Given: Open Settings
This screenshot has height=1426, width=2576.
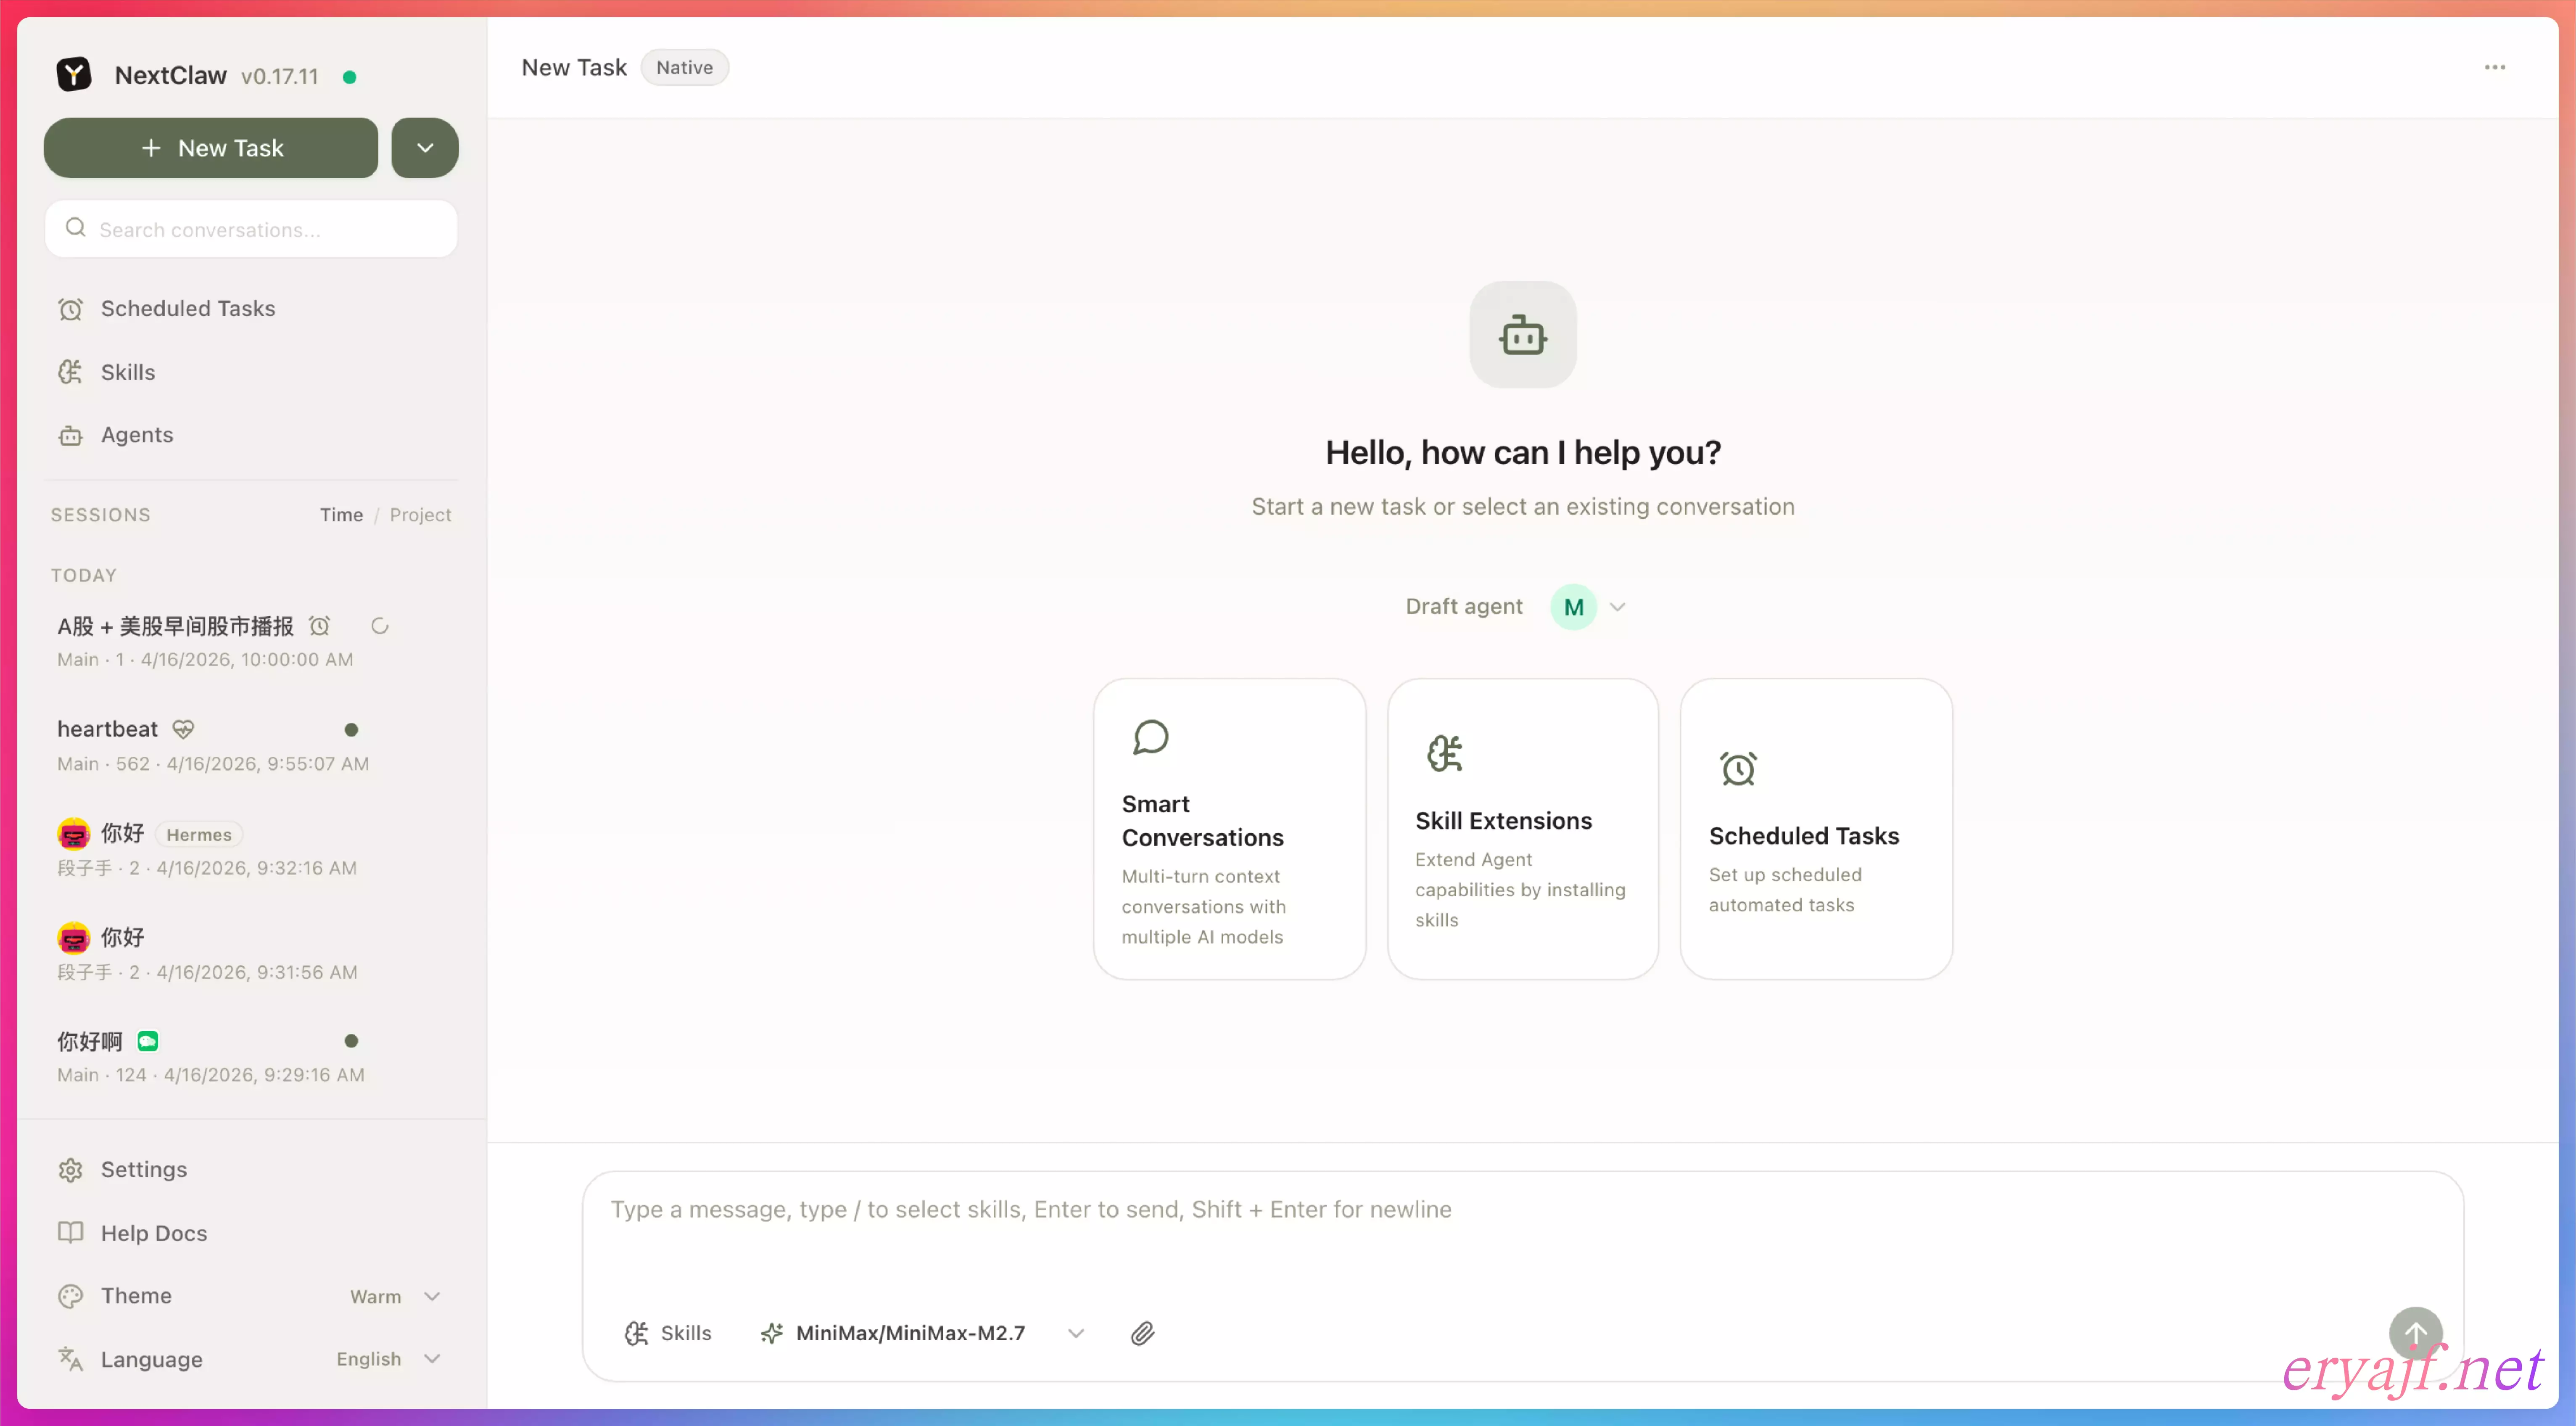Looking at the screenshot, I should tap(250, 1170).
